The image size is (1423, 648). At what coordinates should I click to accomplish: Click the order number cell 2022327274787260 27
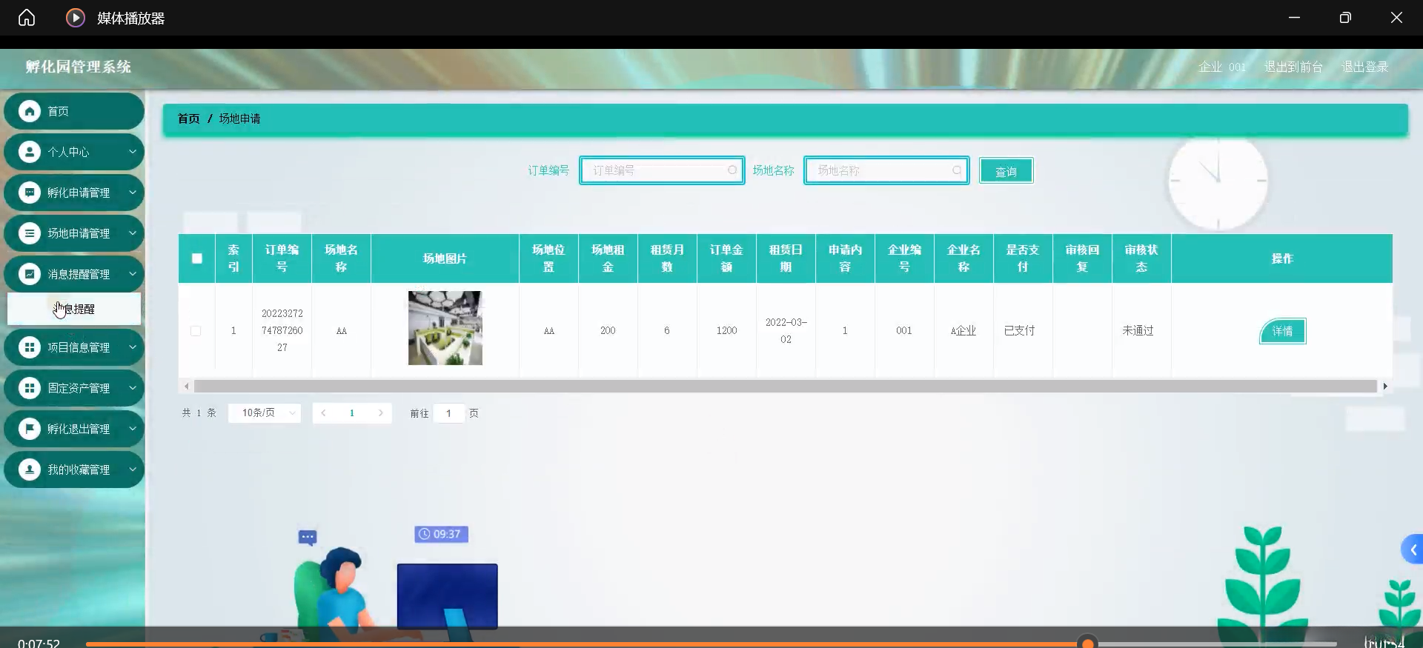click(282, 330)
